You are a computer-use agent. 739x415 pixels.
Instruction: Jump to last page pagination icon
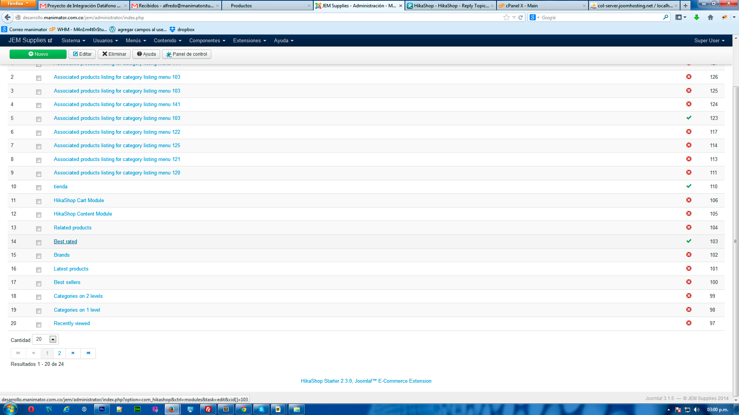(x=88, y=353)
